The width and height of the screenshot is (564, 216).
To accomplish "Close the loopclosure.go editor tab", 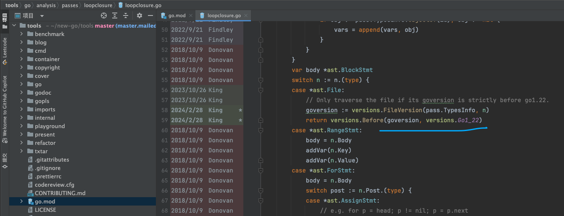I will click(x=246, y=15).
